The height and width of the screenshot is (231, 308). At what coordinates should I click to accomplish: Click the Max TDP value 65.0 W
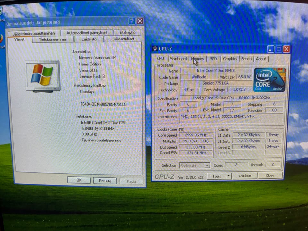(x=244, y=77)
